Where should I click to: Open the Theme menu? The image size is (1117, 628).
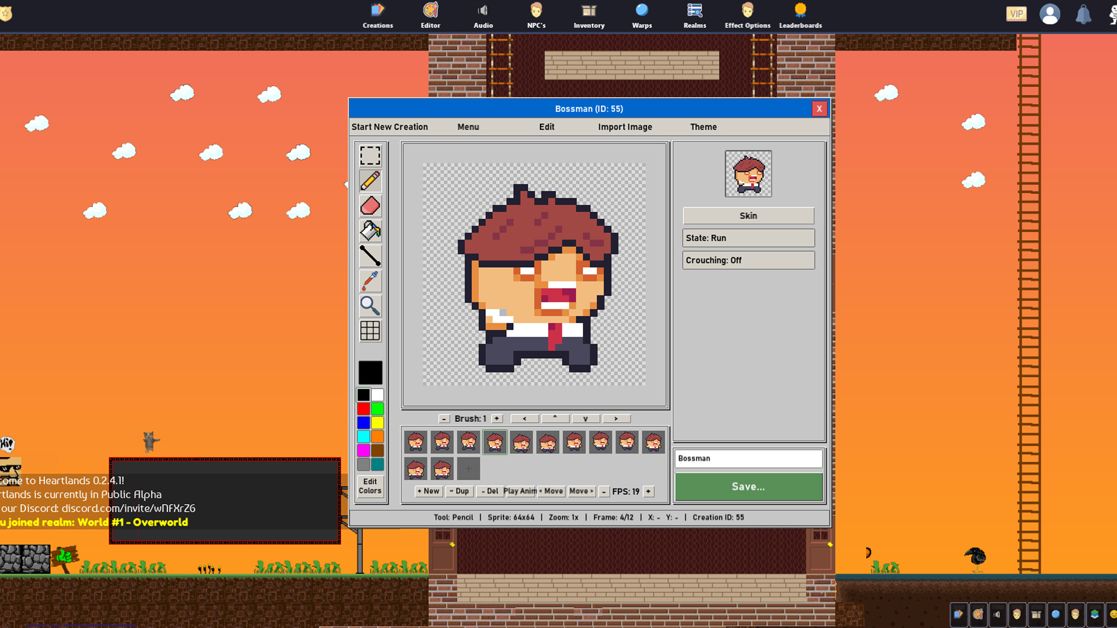703,127
